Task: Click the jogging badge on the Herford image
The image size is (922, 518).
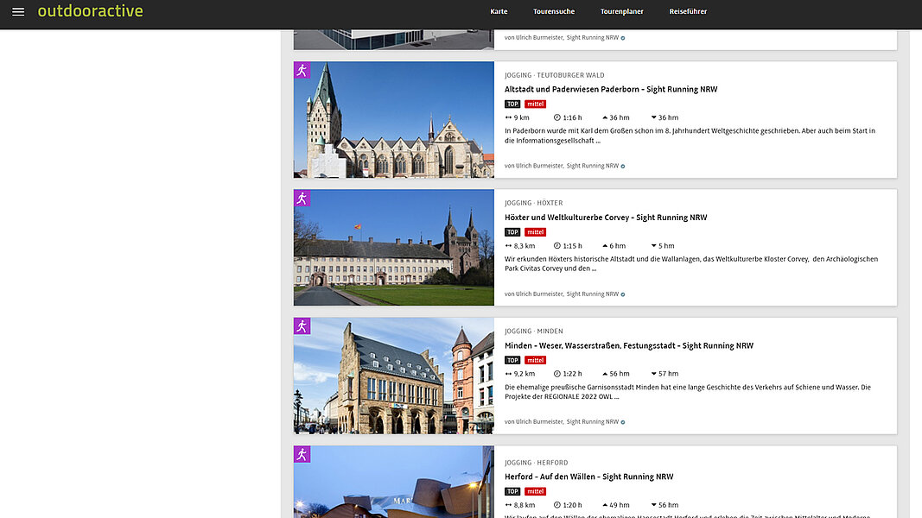Action: pos(302,454)
